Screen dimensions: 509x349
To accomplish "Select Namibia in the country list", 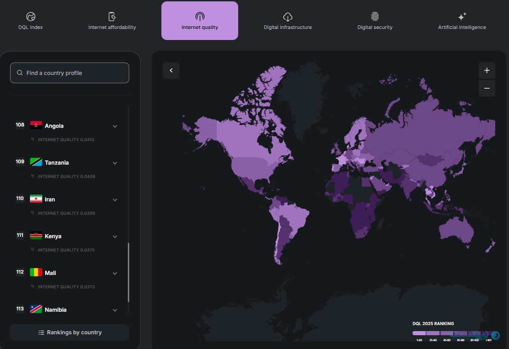I will point(56,310).
